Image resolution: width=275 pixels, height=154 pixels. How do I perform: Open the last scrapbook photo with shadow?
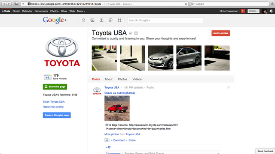click(x=217, y=58)
